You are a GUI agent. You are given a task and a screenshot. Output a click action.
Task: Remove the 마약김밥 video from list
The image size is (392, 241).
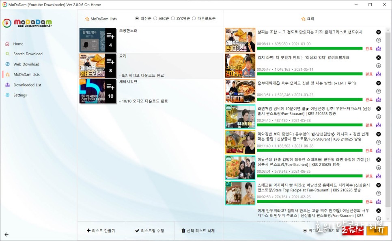[x=379, y=134]
